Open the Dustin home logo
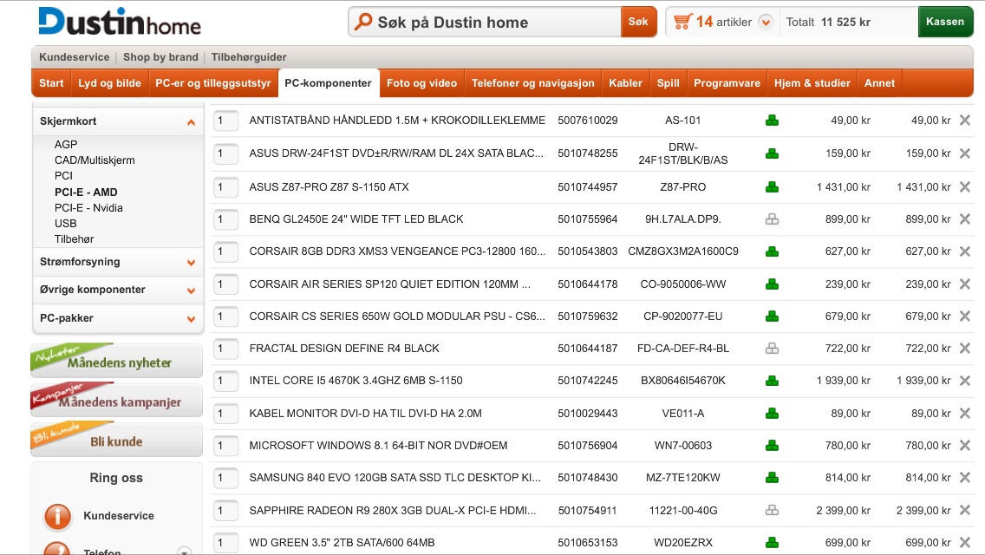 [120, 22]
